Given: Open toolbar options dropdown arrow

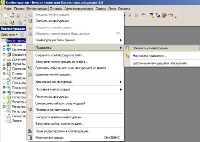Looking at the screenshot, I should tap(176, 17).
